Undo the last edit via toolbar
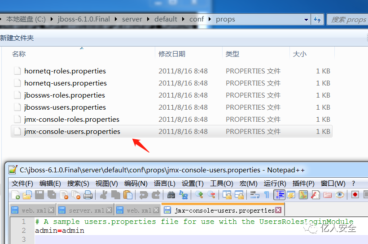 [143, 195]
